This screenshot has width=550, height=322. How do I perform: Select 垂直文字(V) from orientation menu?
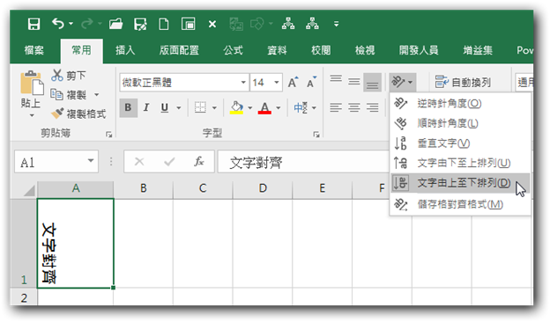point(443,143)
